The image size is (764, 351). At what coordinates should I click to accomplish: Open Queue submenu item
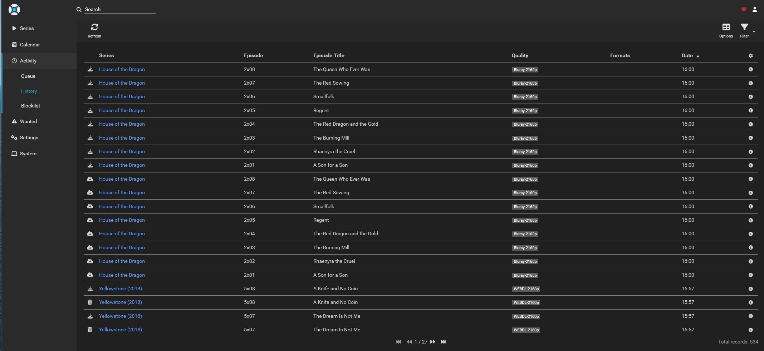(x=28, y=76)
